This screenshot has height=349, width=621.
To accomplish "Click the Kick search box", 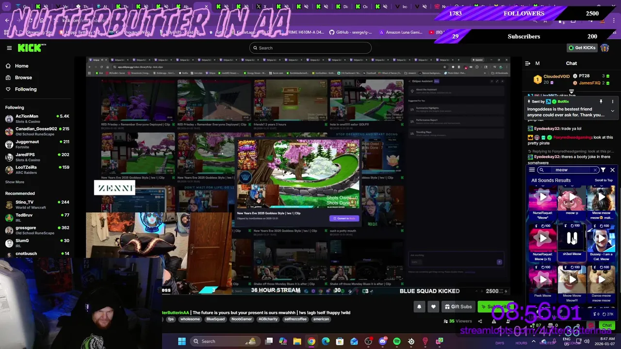I will click(x=310, y=48).
